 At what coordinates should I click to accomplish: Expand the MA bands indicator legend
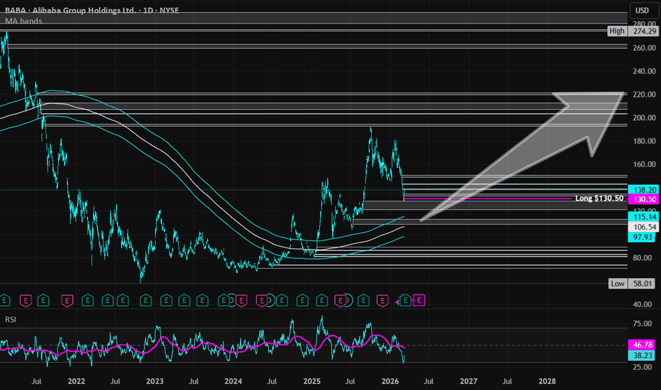[23, 21]
